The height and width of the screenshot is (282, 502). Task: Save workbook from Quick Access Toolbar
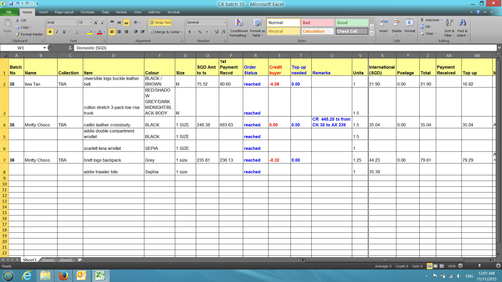click(x=11, y=3)
